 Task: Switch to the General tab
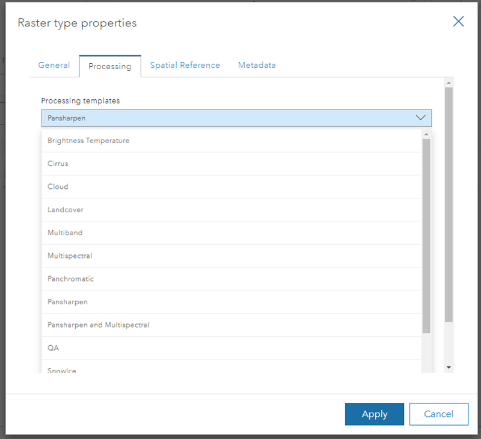pyautogui.click(x=54, y=65)
